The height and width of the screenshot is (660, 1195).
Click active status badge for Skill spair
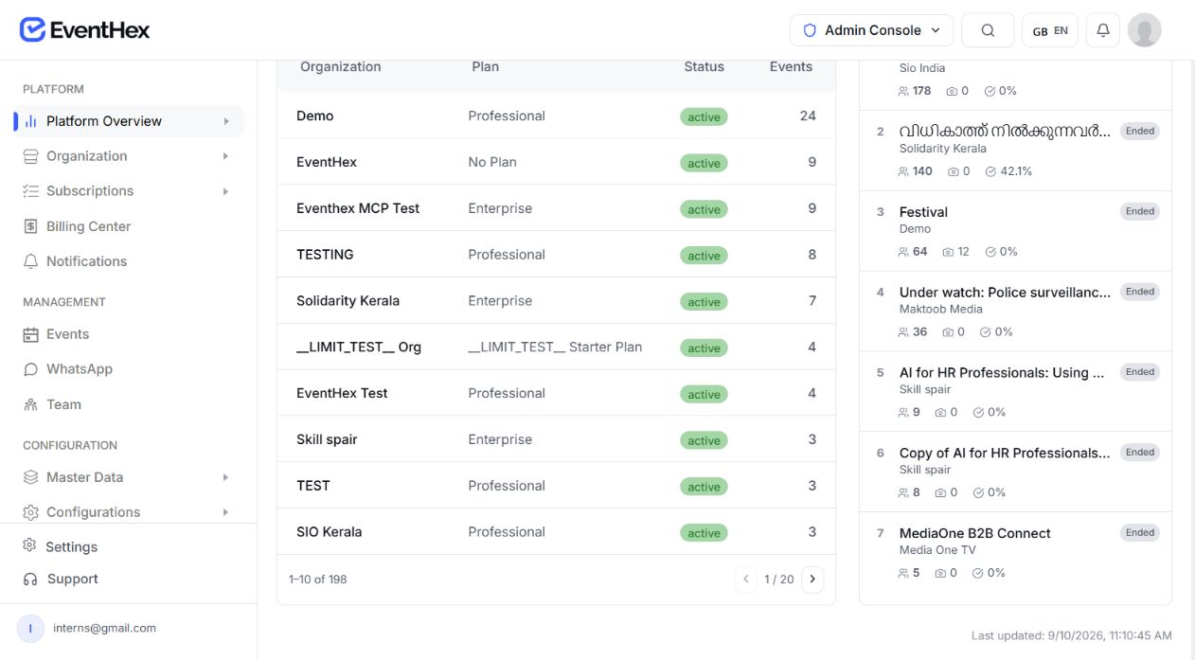(704, 440)
